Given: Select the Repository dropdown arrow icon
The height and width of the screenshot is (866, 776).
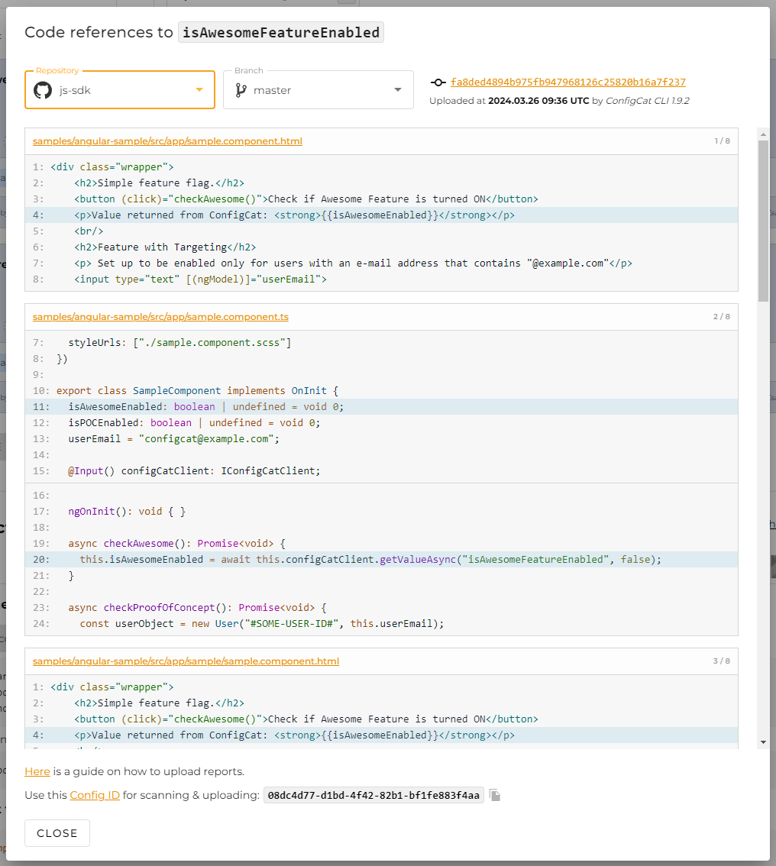Looking at the screenshot, I should 200,89.
